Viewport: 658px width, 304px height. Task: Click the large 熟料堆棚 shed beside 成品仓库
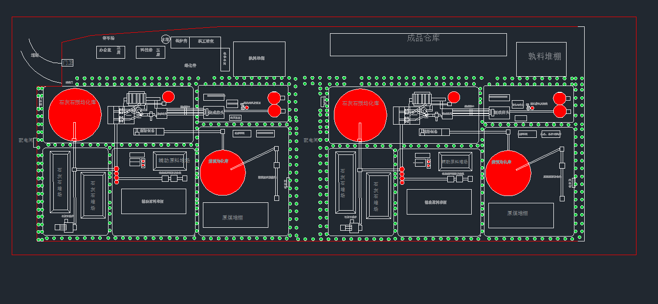pyautogui.click(x=541, y=59)
